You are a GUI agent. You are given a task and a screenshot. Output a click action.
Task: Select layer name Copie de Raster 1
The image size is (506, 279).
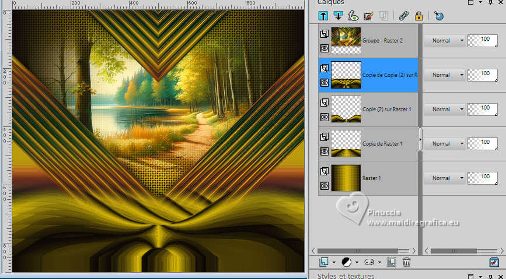[x=382, y=144]
